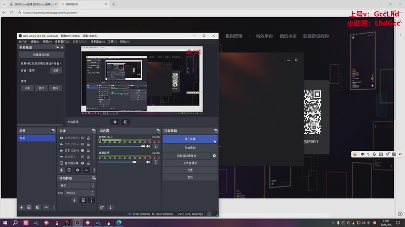This screenshot has width=405, height=227.
Task: Pop out the 来源 dock panel
Action: point(94,131)
